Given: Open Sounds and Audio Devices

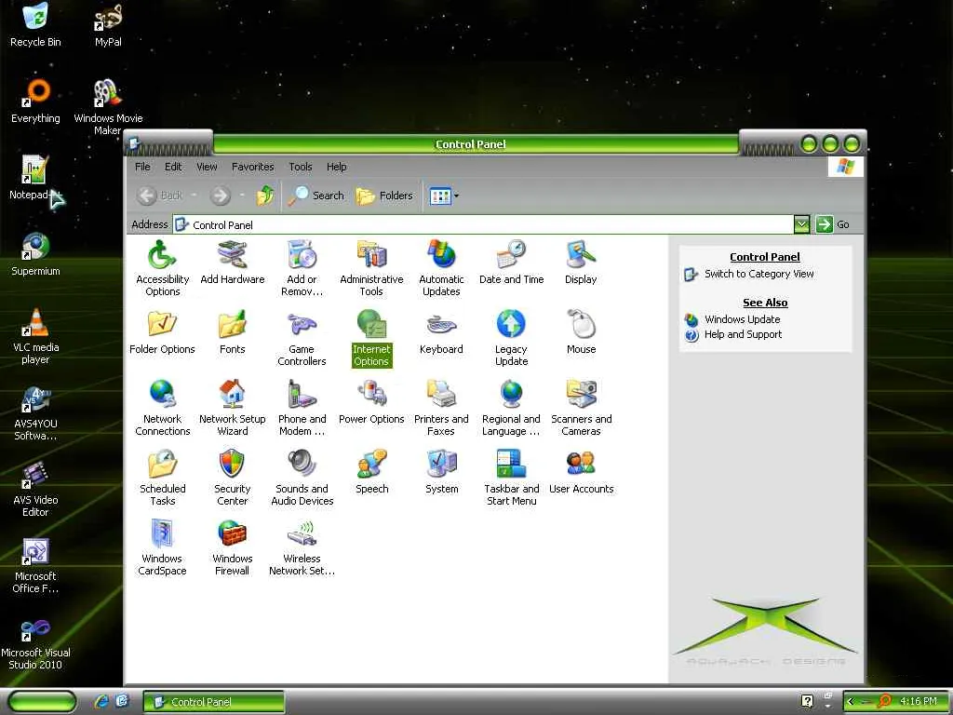Looking at the screenshot, I should 302,478.
